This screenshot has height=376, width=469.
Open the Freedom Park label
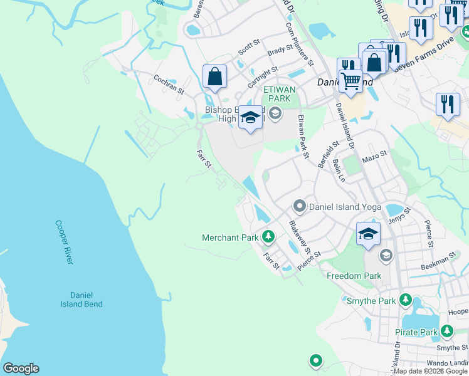click(354, 276)
